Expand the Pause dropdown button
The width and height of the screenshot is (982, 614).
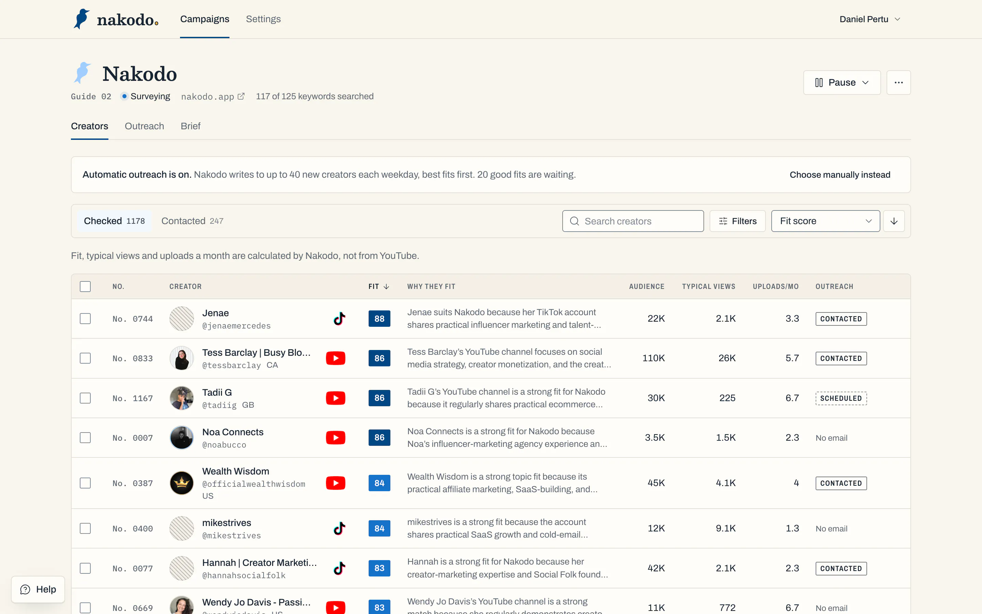842,83
